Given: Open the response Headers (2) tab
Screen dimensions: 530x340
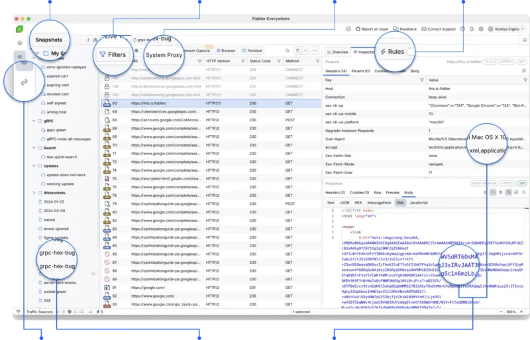Looking at the screenshot, I should click(x=335, y=192).
